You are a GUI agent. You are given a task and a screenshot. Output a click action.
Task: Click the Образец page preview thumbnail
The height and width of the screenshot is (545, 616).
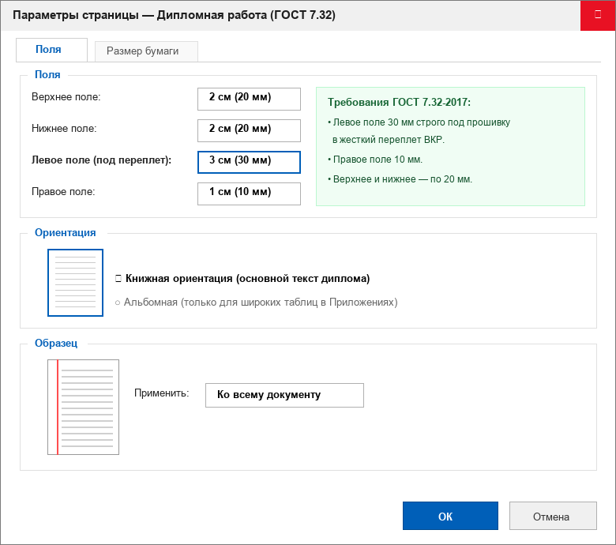(83, 407)
